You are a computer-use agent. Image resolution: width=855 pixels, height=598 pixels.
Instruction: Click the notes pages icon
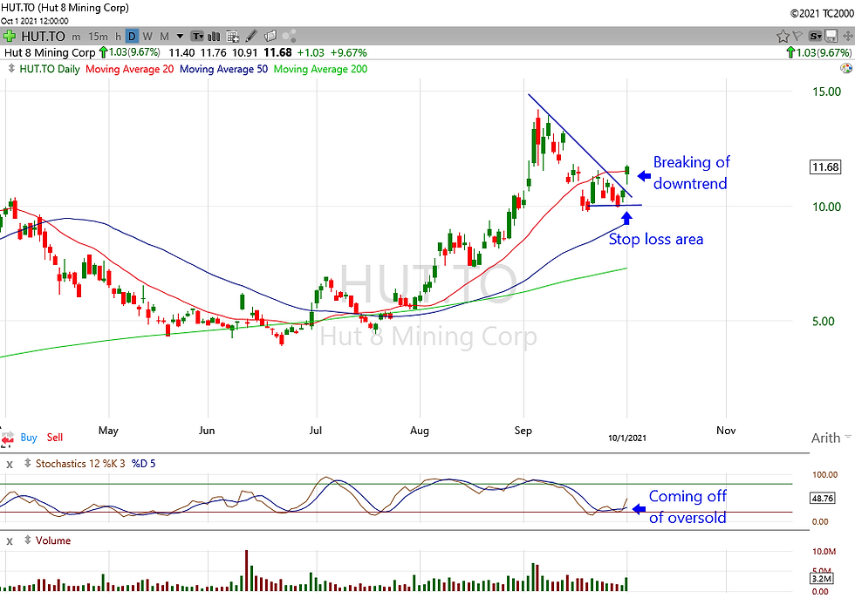tap(270, 37)
